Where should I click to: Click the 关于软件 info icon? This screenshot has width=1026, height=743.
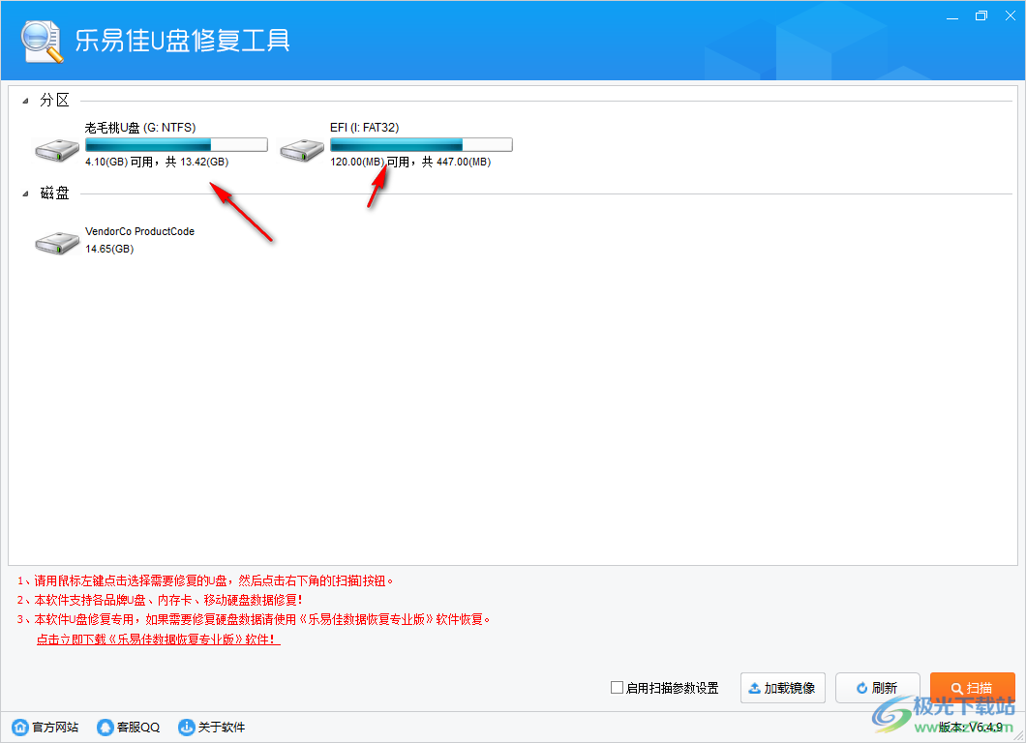[186, 727]
